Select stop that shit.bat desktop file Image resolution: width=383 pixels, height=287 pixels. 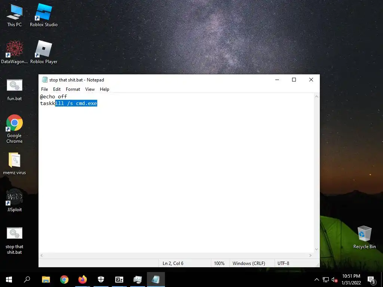15,241
